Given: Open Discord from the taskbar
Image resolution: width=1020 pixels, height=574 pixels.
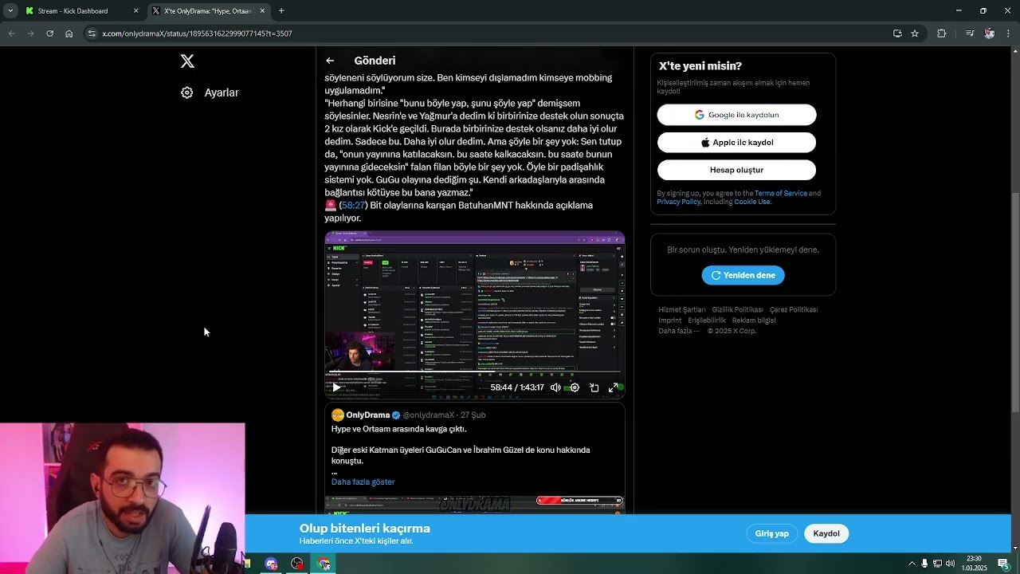Looking at the screenshot, I should pyautogui.click(x=272, y=564).
